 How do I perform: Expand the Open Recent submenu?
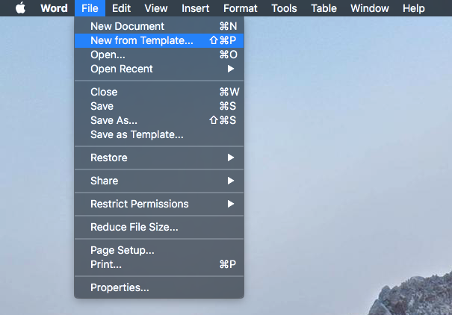click(121, 69)
